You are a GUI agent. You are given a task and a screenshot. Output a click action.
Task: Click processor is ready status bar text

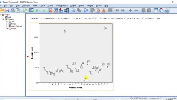(145, 98)
